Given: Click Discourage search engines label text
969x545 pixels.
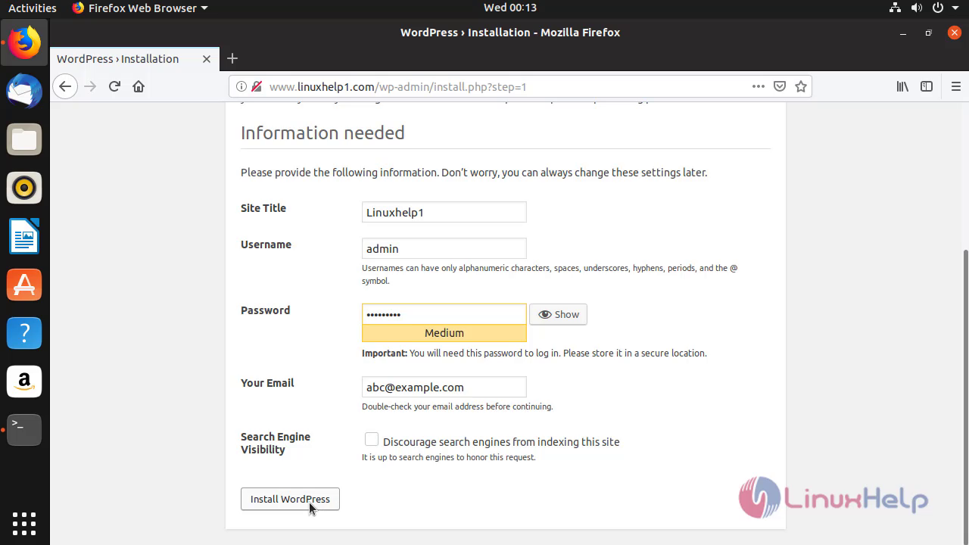Looking at the screenshot, I should [501, 442].
